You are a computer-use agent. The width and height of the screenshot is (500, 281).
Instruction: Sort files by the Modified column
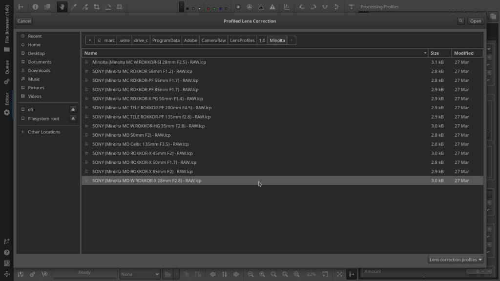467,53
